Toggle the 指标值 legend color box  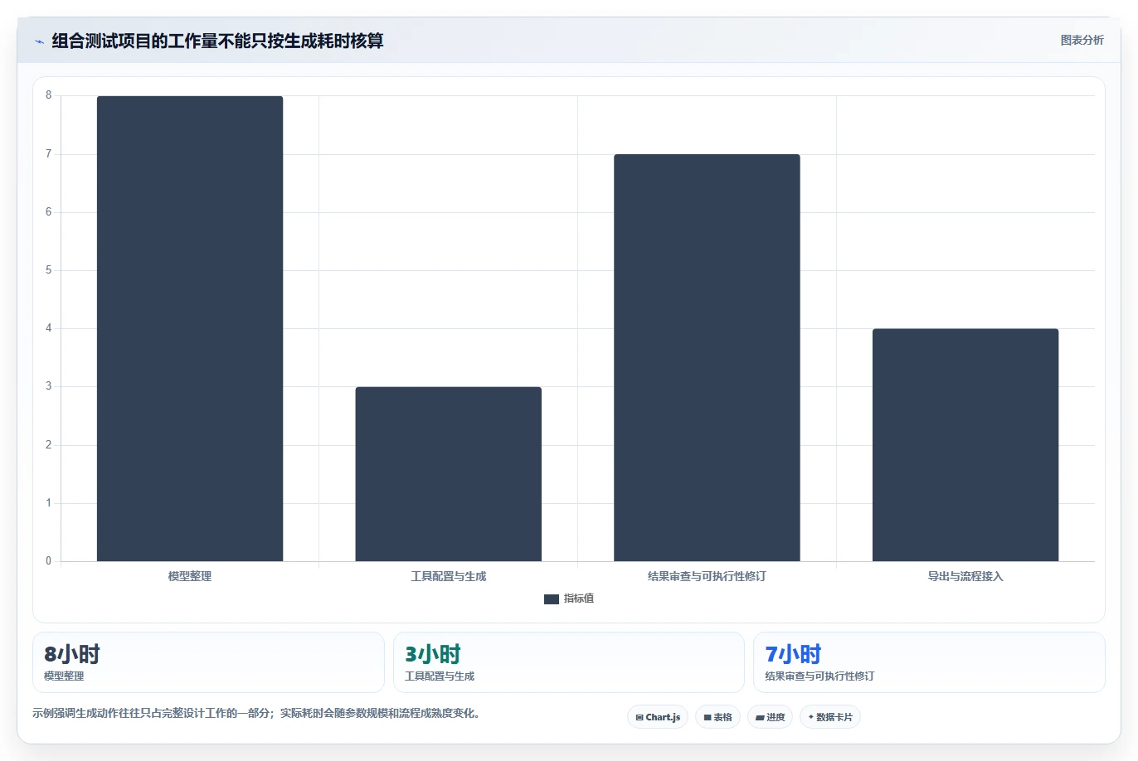552,599
